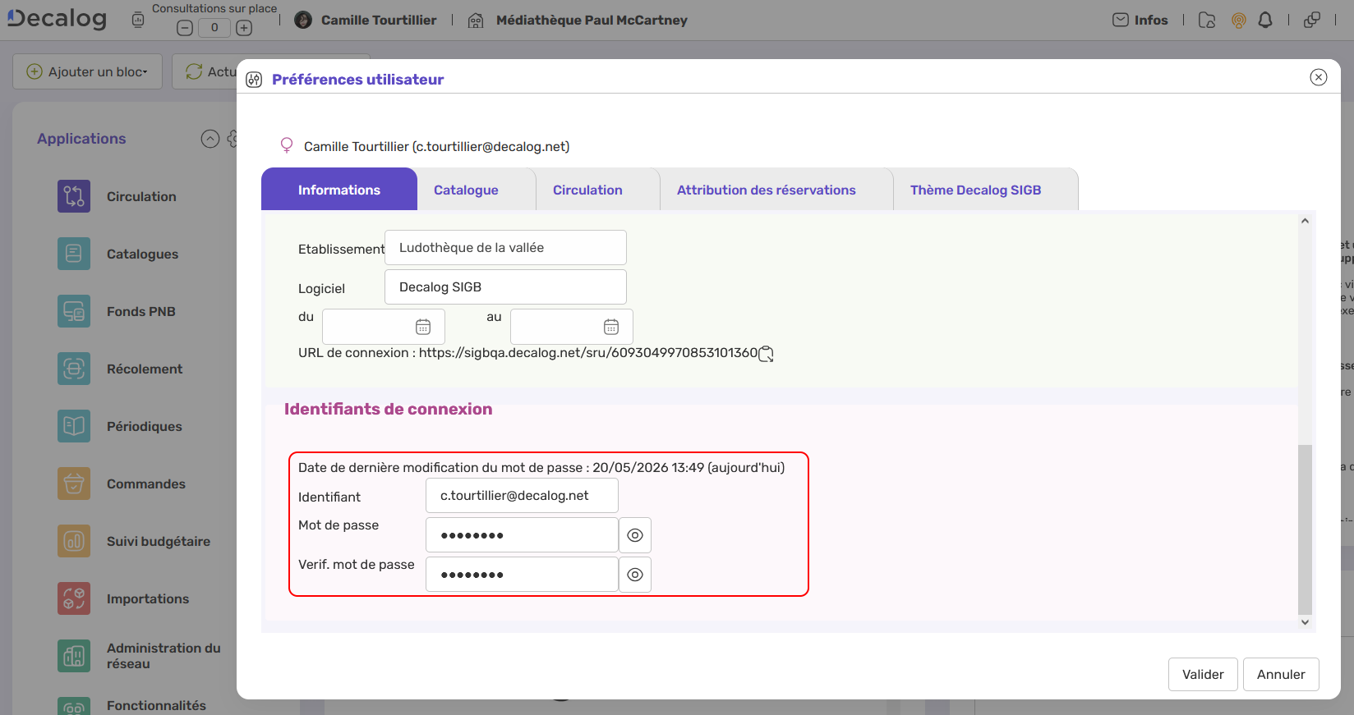Click the Préférences utilisateur title icon
The image size is (1354, 715).
(254, 80)
